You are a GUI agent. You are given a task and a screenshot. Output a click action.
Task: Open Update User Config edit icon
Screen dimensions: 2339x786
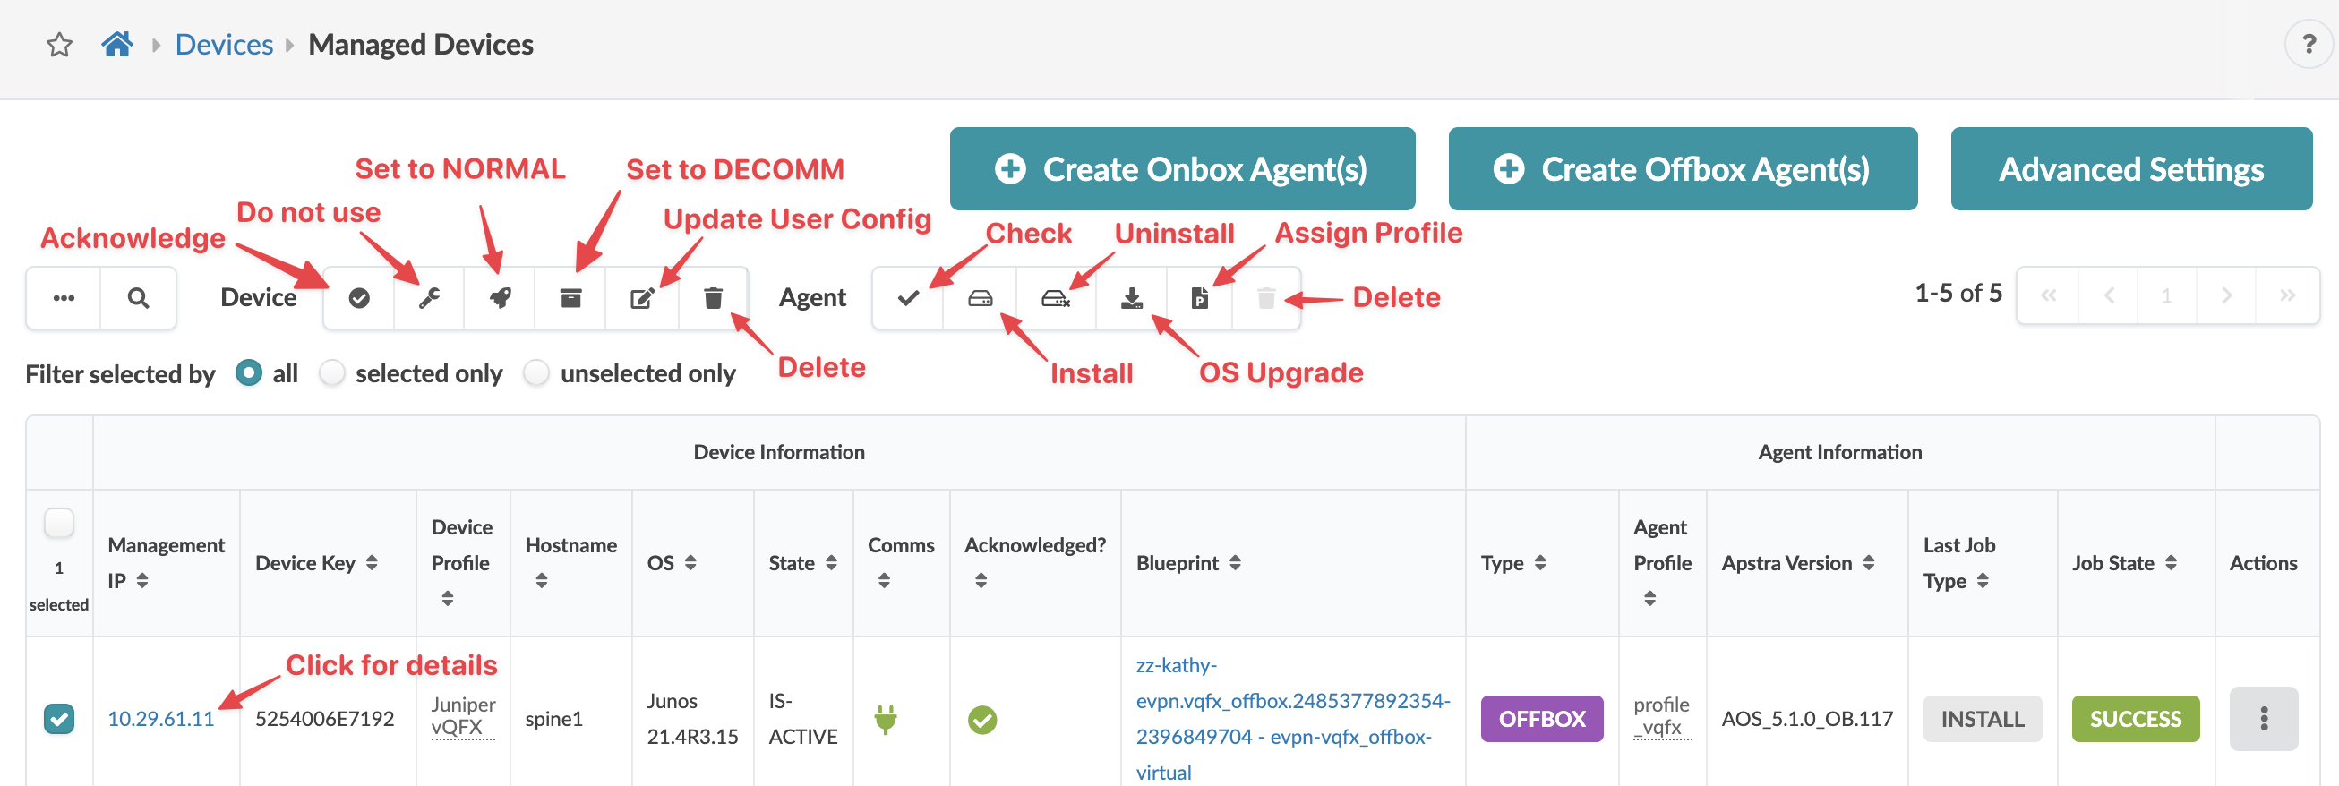point(642,298)
